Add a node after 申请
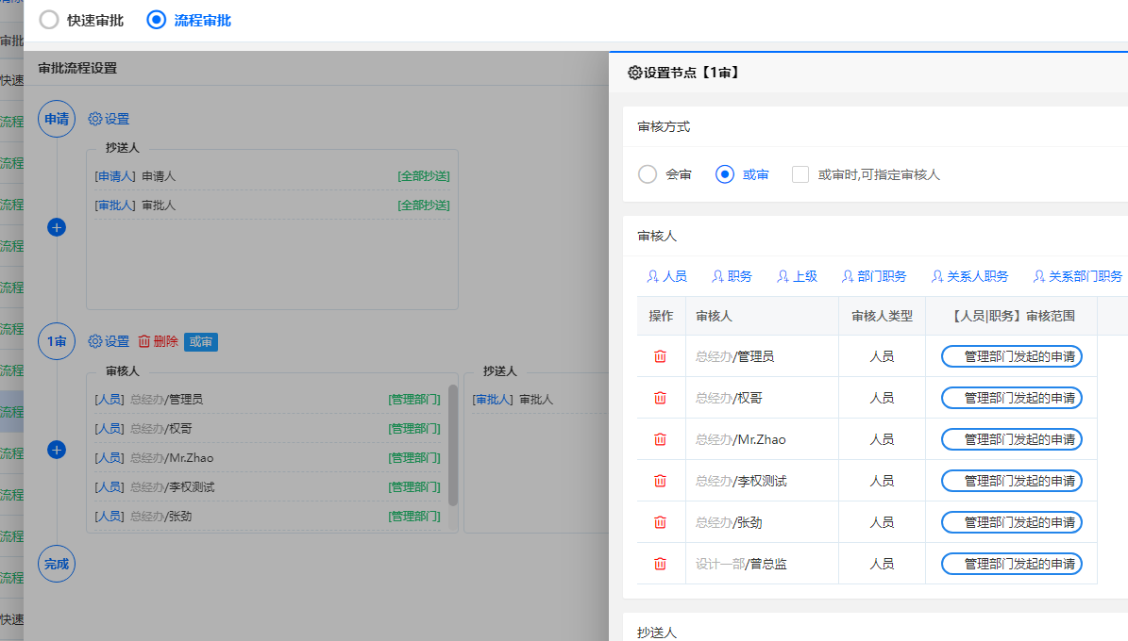This screenshot has height=641, width=1128. [x=57, y=228]
